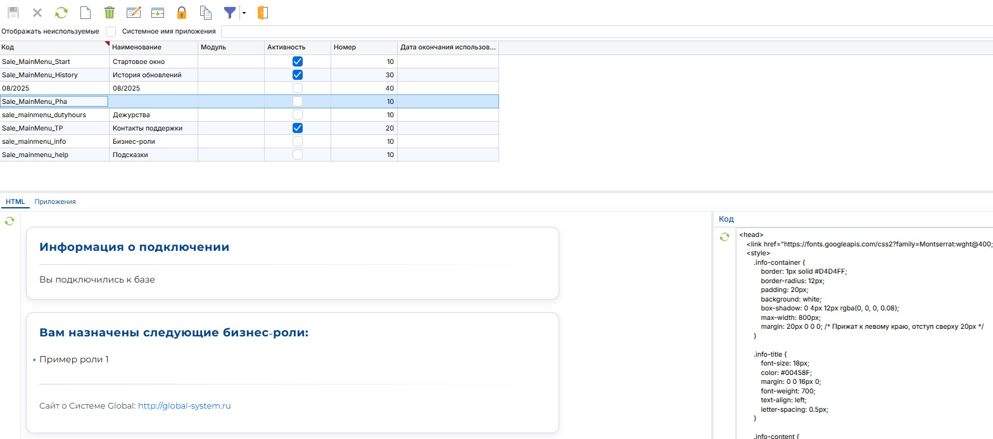Check Активность for Sale_mainmenu_help
Image resolution: width=993 pixels, height=439 pixels.
coord(298,155)
